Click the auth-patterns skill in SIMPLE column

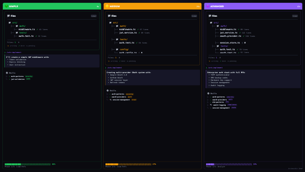[x=17, y=76]
